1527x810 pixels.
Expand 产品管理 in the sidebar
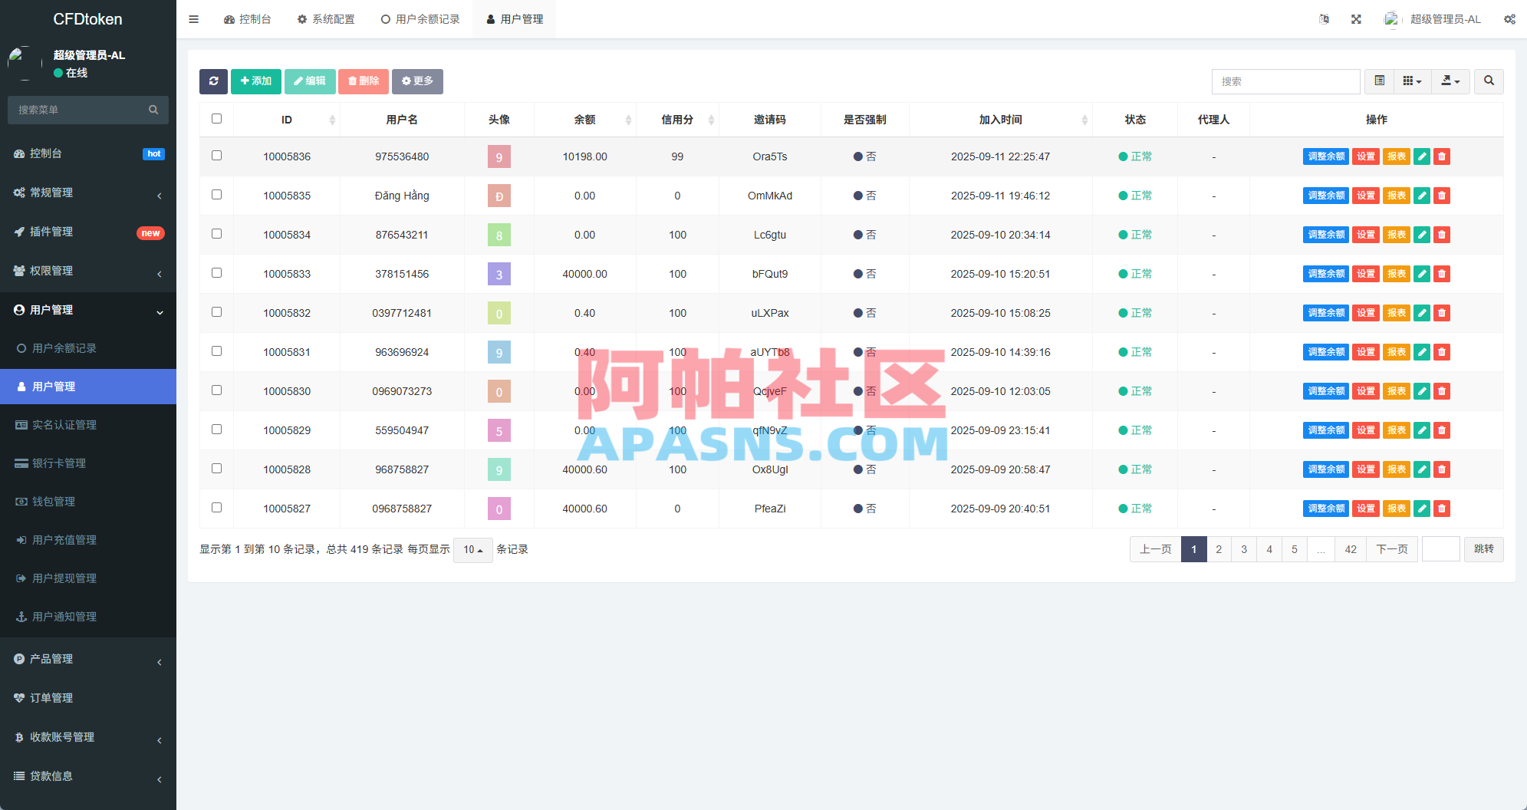(88, 659)
